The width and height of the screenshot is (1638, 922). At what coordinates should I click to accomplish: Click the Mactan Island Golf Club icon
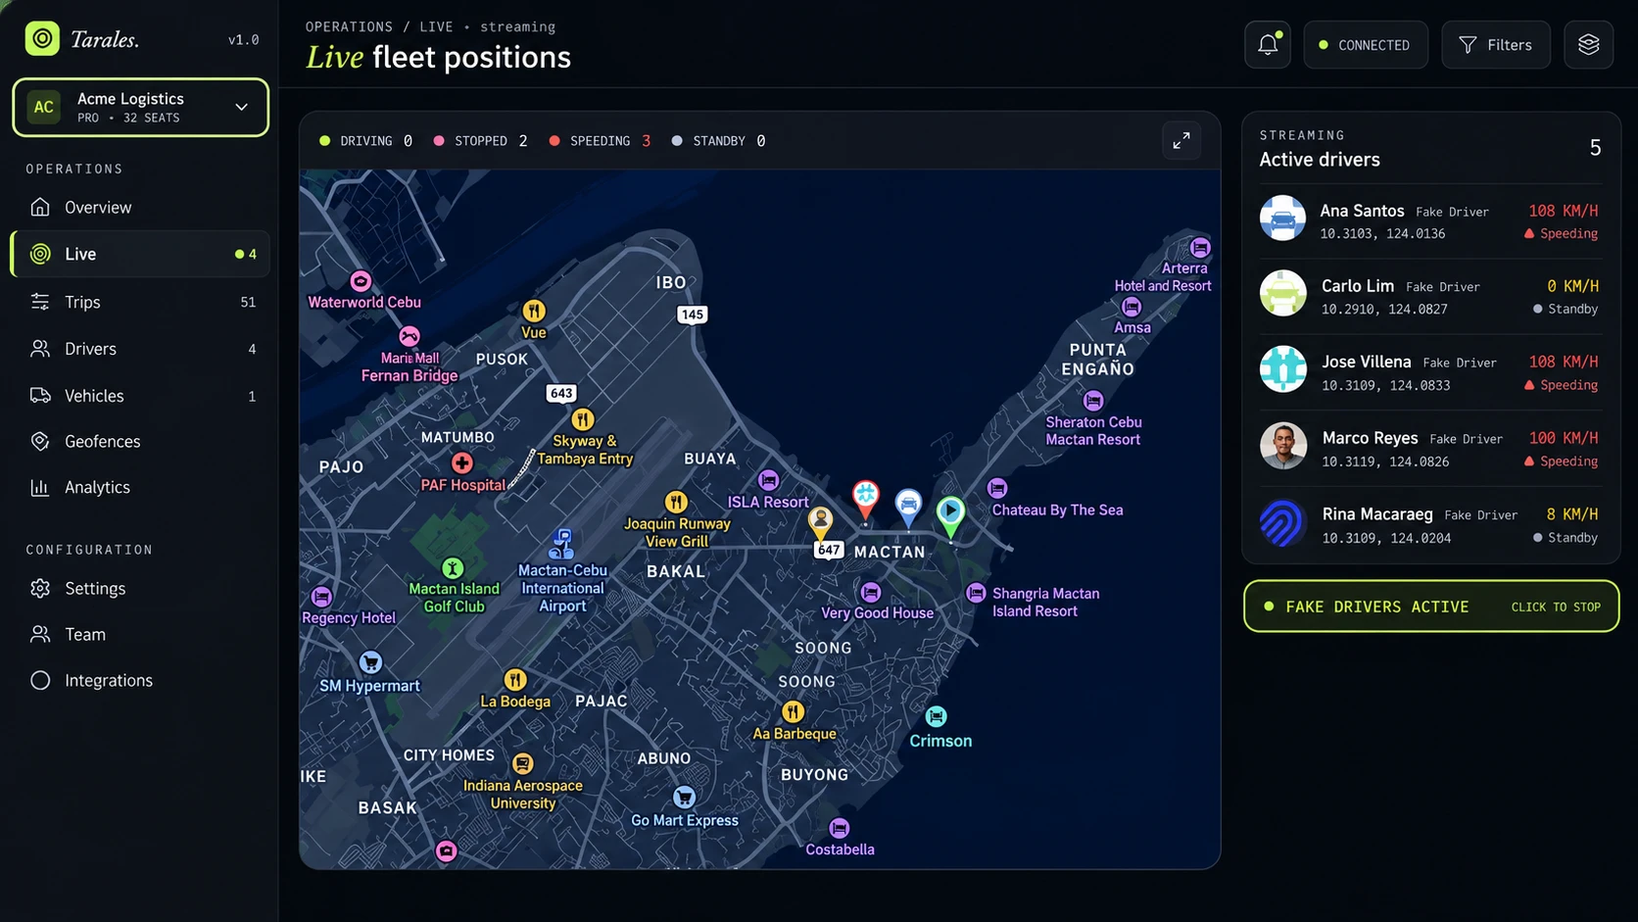coord(453,568)
